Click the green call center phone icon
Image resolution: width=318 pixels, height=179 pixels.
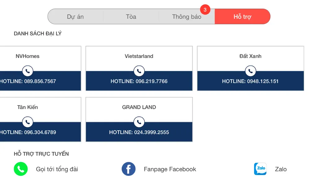tap(21, 169)
